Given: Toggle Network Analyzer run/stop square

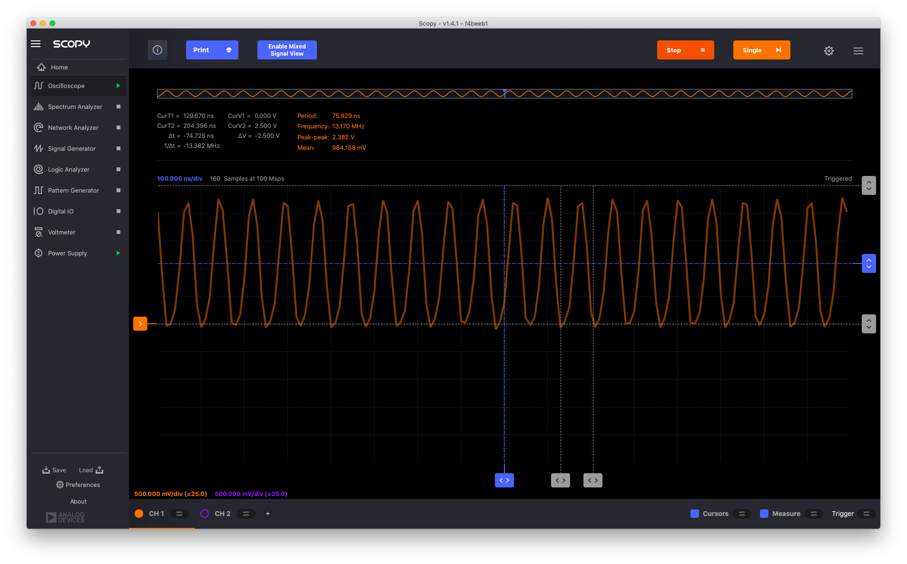Looking at the screenshot, I should click(x=118, y=127).
